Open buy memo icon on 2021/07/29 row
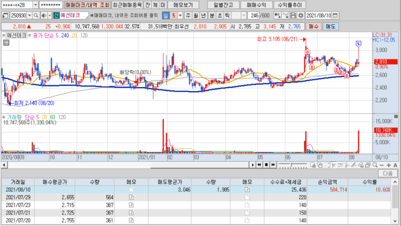The width and height of the screenshot is (401, 226). 131,197
